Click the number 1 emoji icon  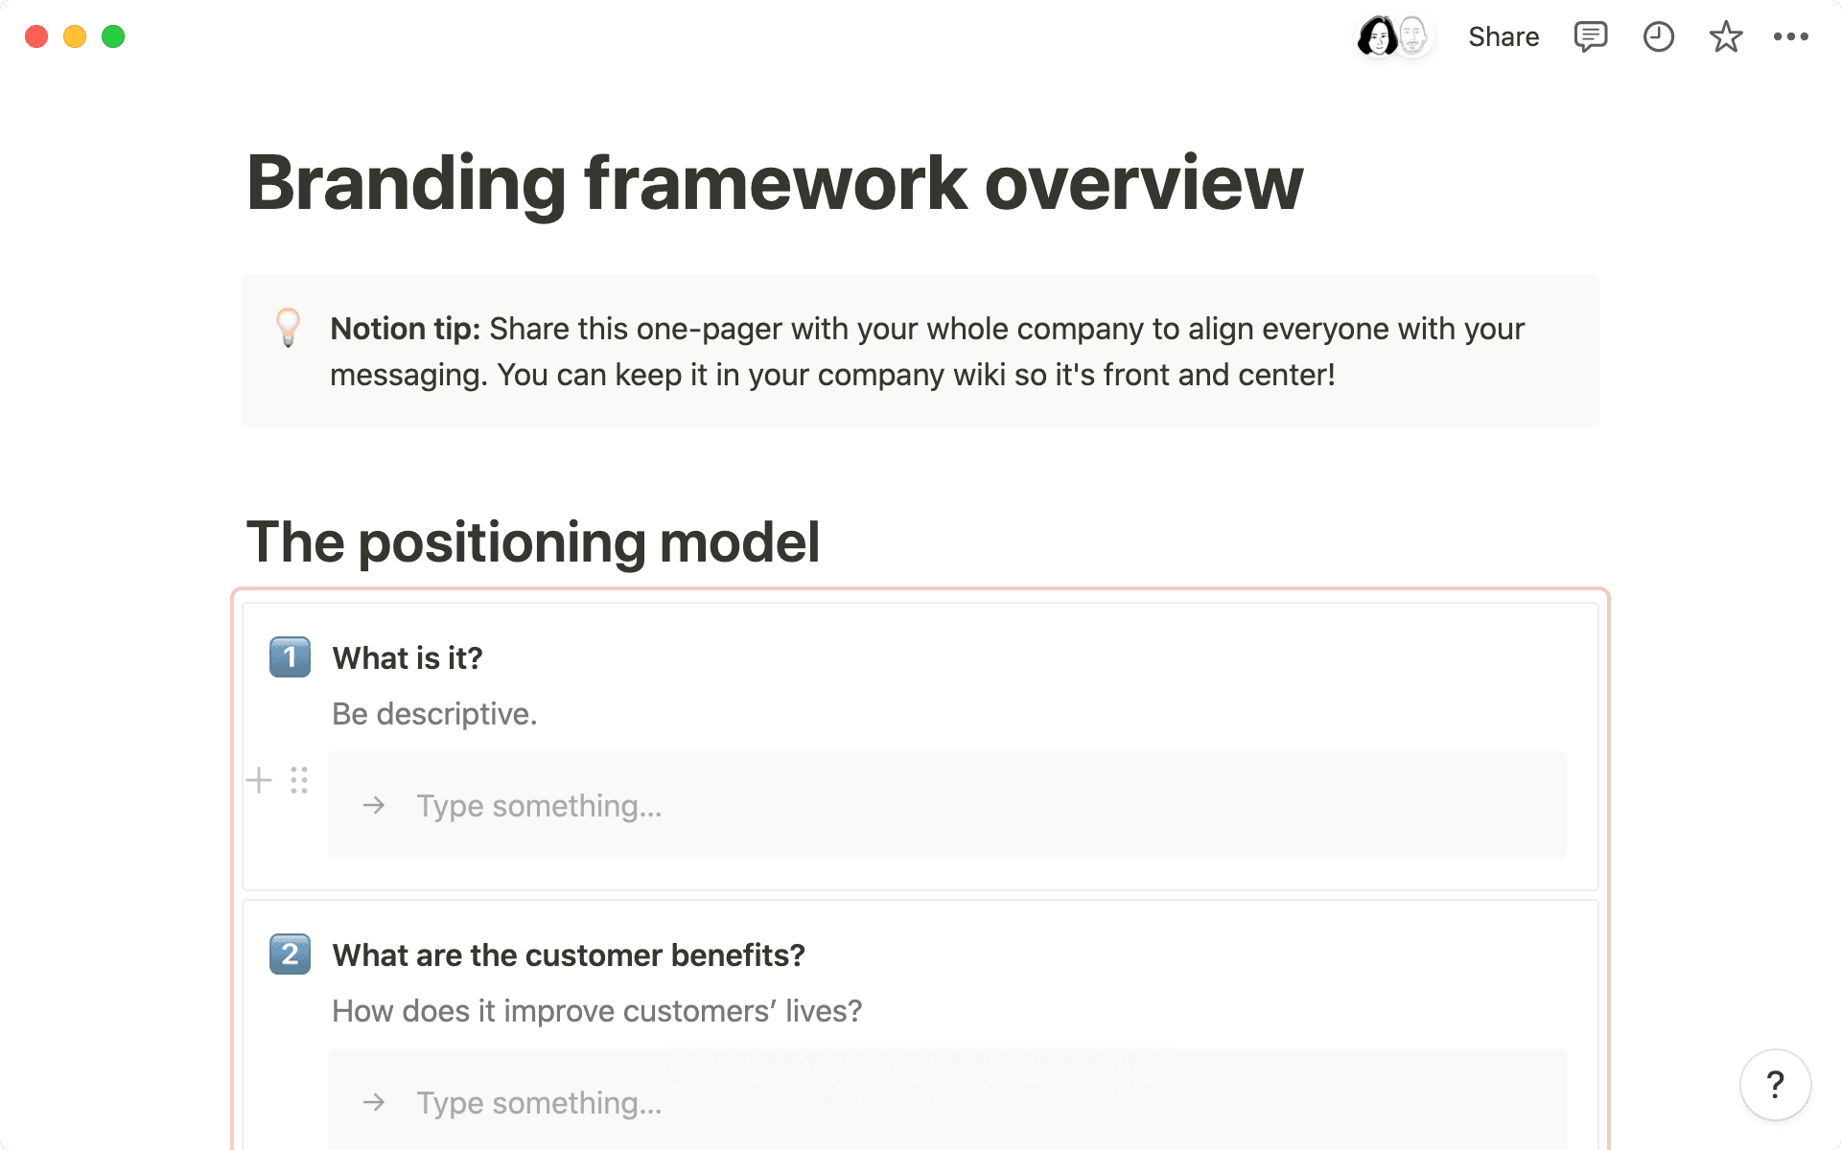(x=290, y=657)
